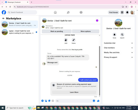Open the Chrome tab search dropdown
The width and height of the screenshot is (138, 110).
pos(2,2)
